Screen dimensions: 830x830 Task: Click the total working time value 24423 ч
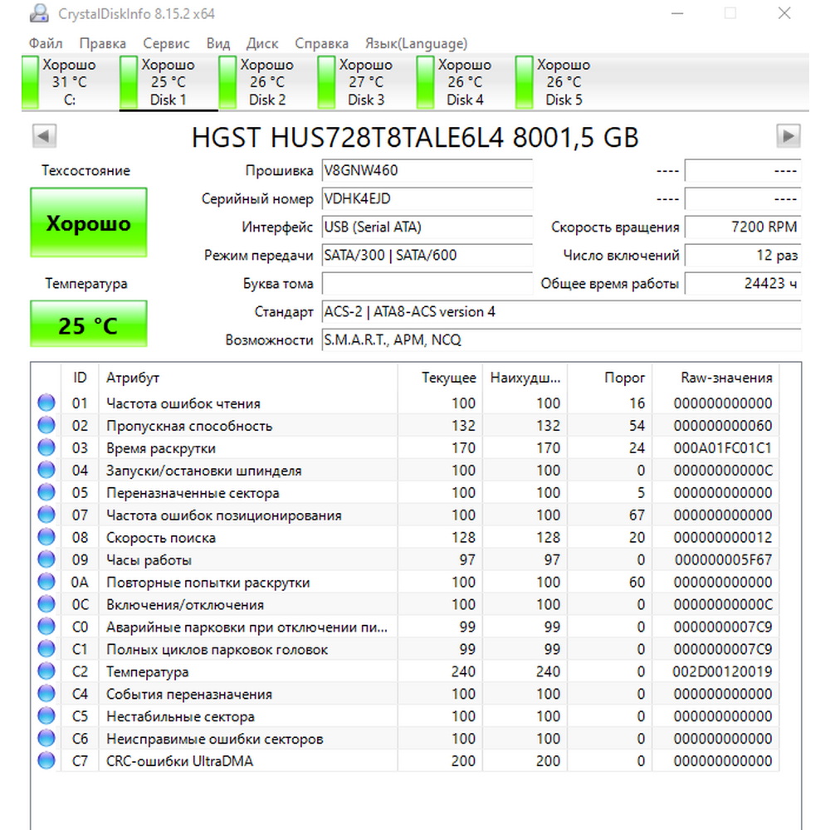(x=743, y=283)
